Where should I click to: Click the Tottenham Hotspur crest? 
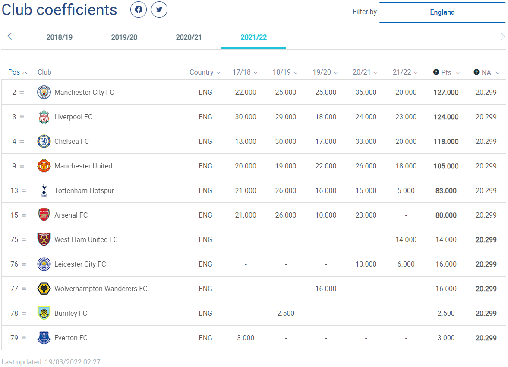(44, 190)
